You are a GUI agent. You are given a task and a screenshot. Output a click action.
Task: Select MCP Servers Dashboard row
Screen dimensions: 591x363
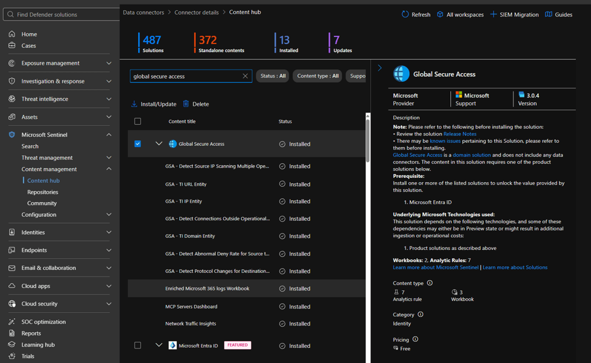tap(247, 307)
